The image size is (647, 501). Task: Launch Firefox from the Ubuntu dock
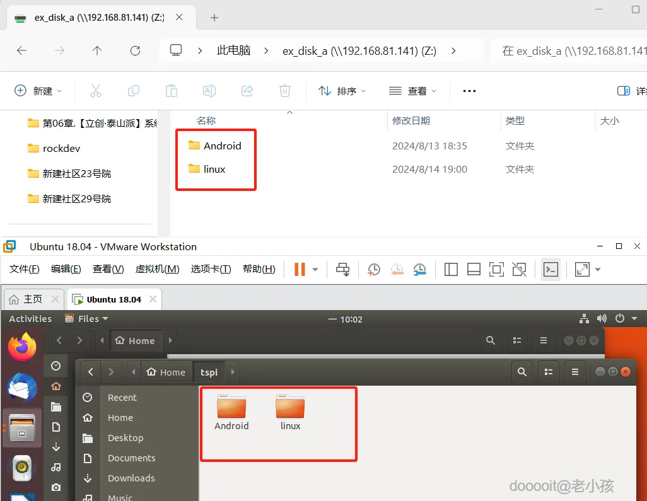click(22, 346)
